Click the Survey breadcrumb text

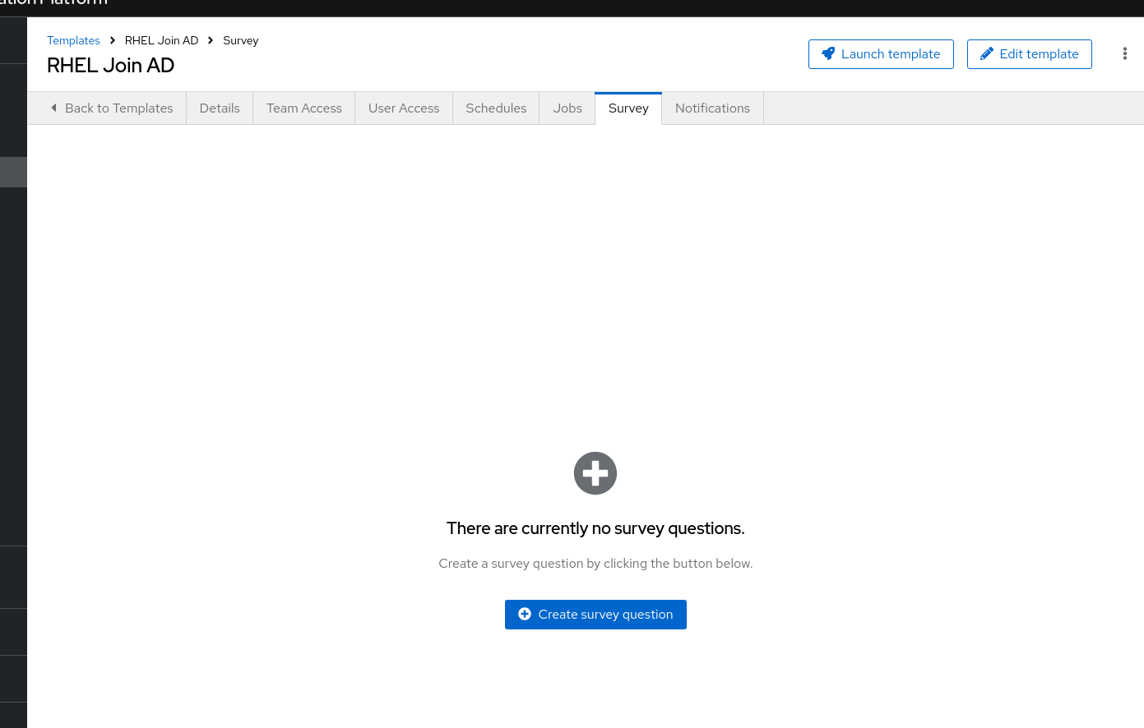[241, 40]
